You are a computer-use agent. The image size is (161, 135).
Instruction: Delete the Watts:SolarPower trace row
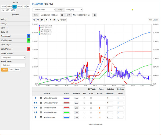41,103
